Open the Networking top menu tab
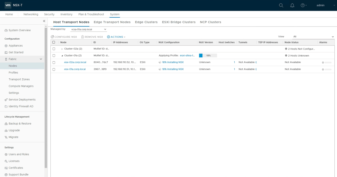This screenshot has height=177, width=337. pyautogui.click(x=31, y=14)
